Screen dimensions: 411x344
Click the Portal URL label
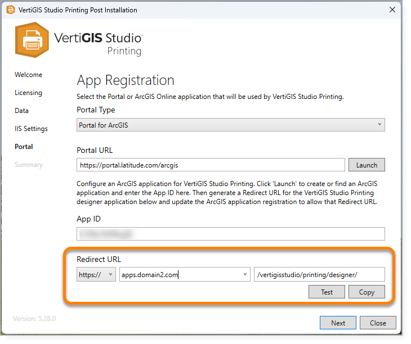tap(95, 151)
